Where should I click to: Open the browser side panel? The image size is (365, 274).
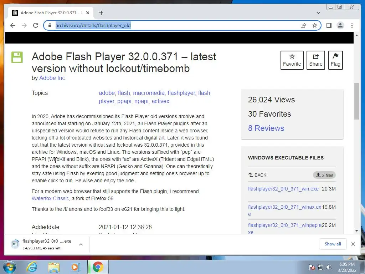click(x=329, y=25)
